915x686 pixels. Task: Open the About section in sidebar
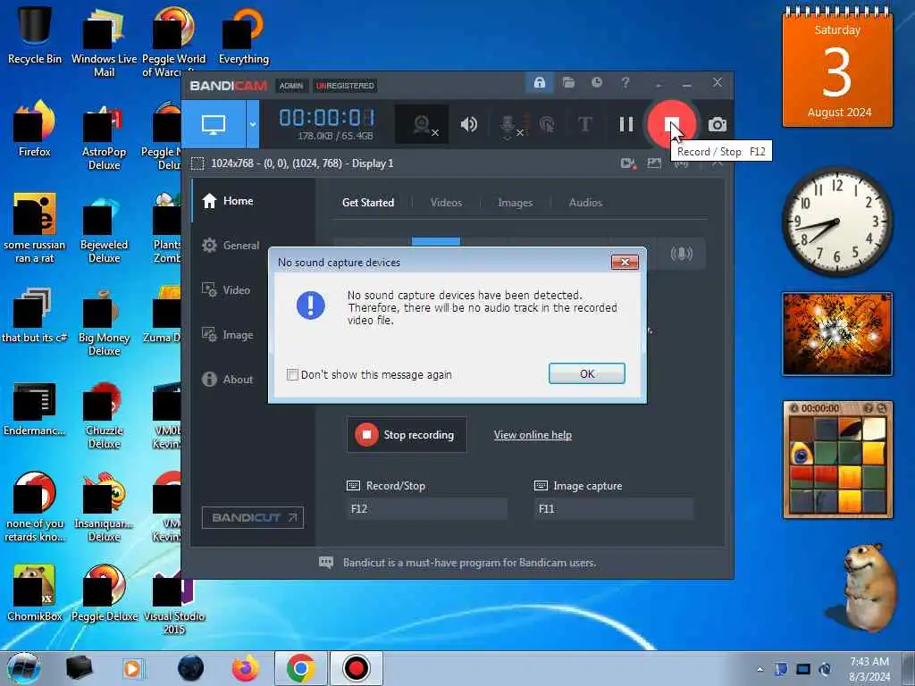pos(228,379)
